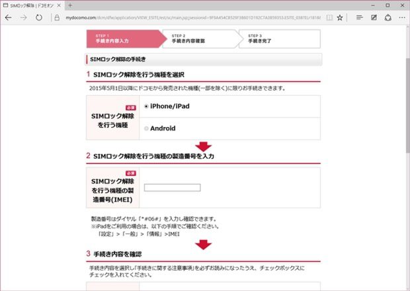Open the Hub lines icon
410x291 pixels.
click(x=360, y=17)
